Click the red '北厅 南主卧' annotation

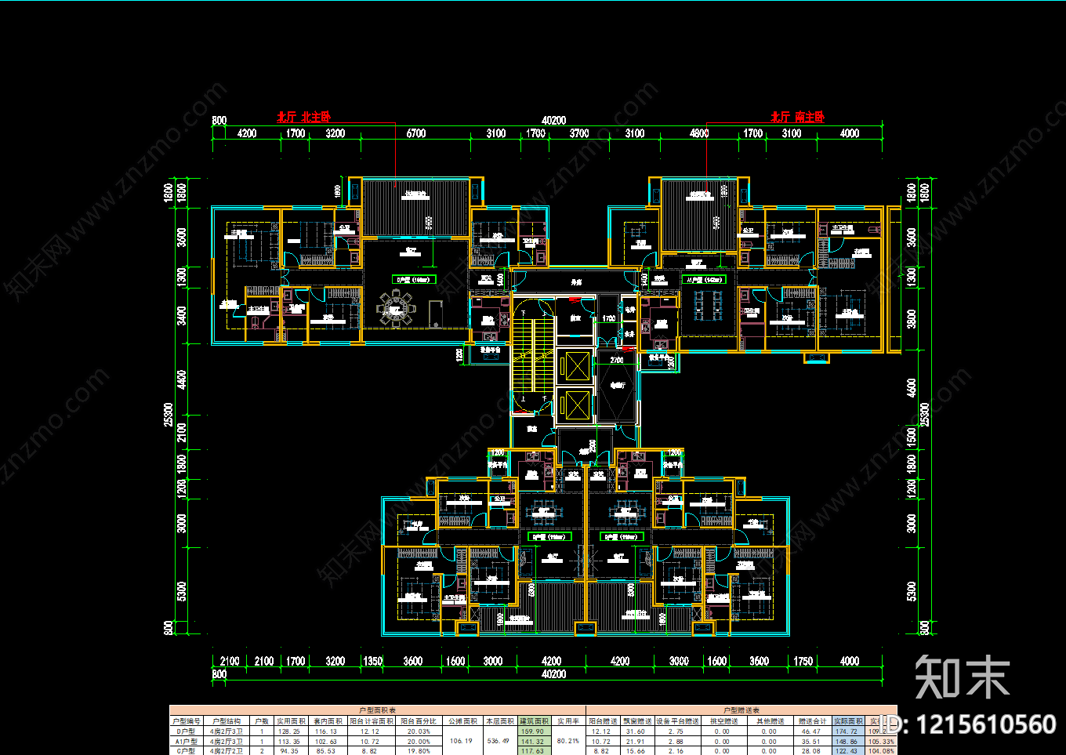point(798,117)
